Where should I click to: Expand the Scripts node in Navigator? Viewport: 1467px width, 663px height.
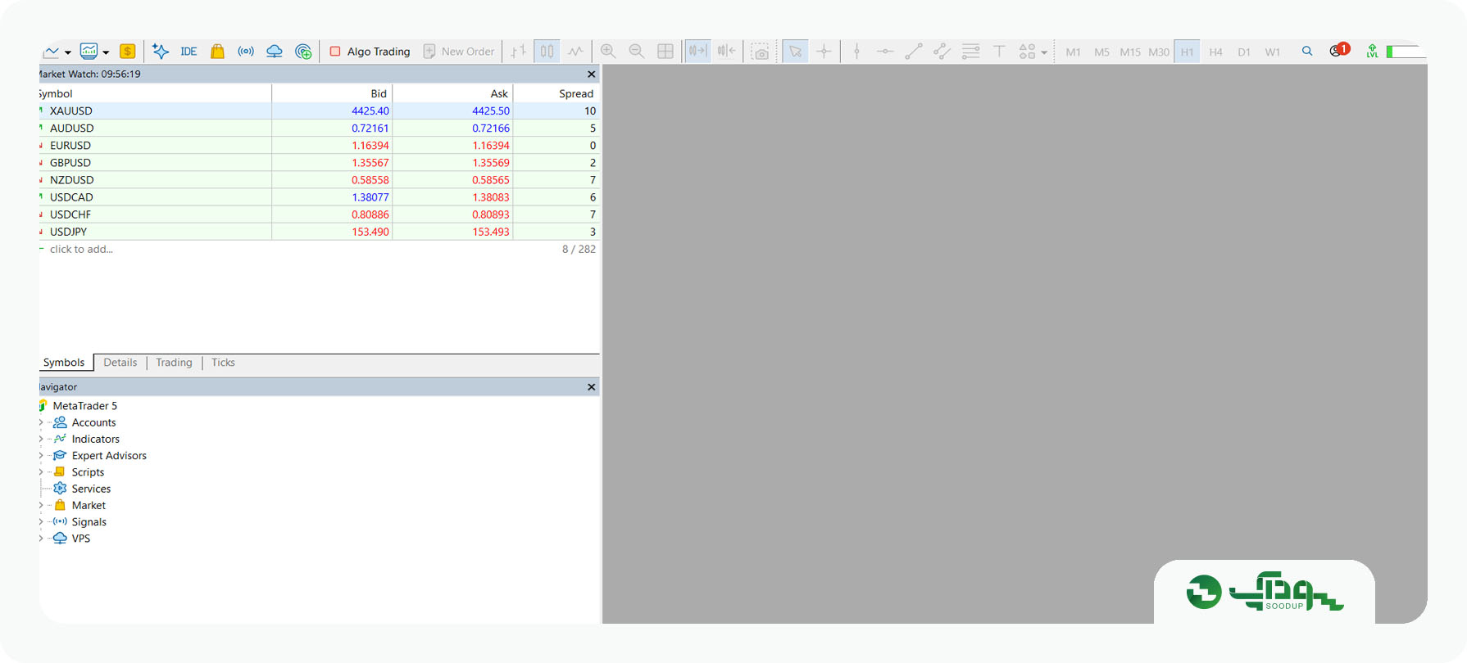(41, 472)
